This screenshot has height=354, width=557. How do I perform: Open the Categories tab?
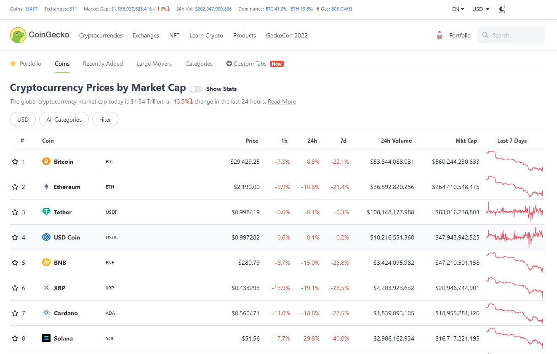click(199, 64)
